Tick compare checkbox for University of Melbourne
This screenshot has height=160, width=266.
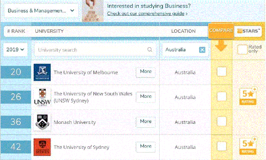tap(222, 72)
